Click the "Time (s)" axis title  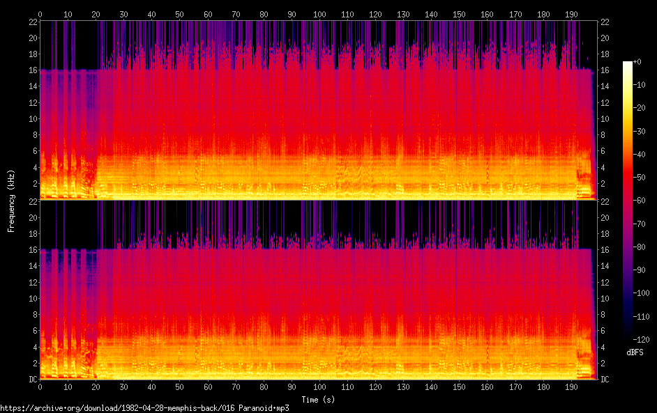[x=318, y=400]
